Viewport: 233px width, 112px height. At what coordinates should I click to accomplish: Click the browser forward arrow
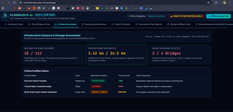[x=9, y=3]
